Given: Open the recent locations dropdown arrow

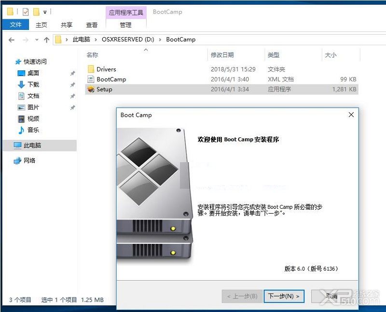Looking at the screenshot, I should tap(37, 40).
